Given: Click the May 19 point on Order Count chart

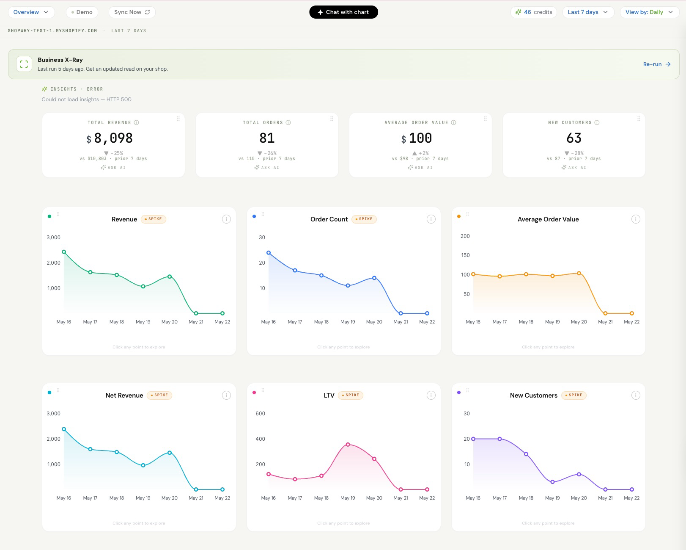Looking at the screenshot, I should pyautogui.click(x=348, y=286).
